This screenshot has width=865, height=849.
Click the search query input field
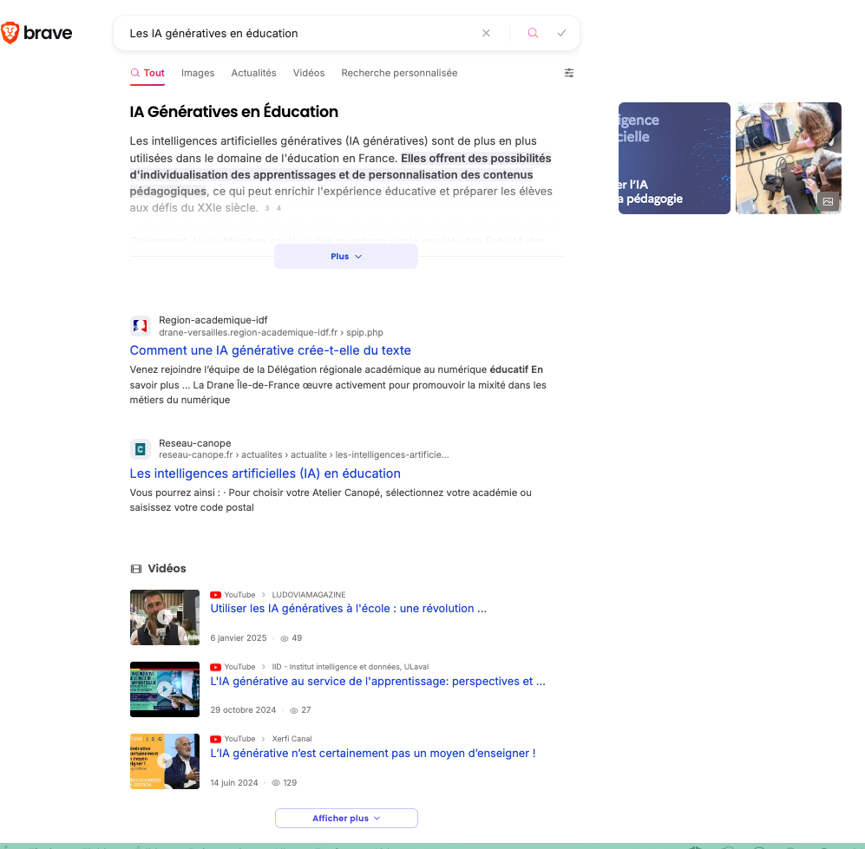pyautogui.click(x=295, y=34)
